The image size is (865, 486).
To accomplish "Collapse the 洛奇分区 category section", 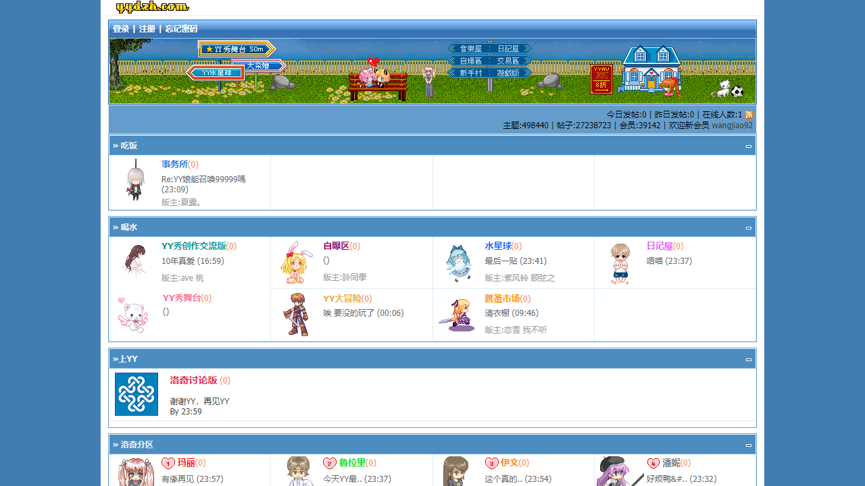I will tap(749, 446).
